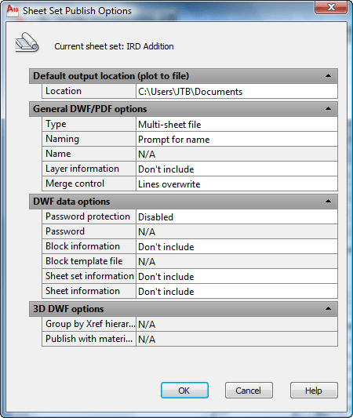Click OK to confirm options
353x418 pixels.
184,391
